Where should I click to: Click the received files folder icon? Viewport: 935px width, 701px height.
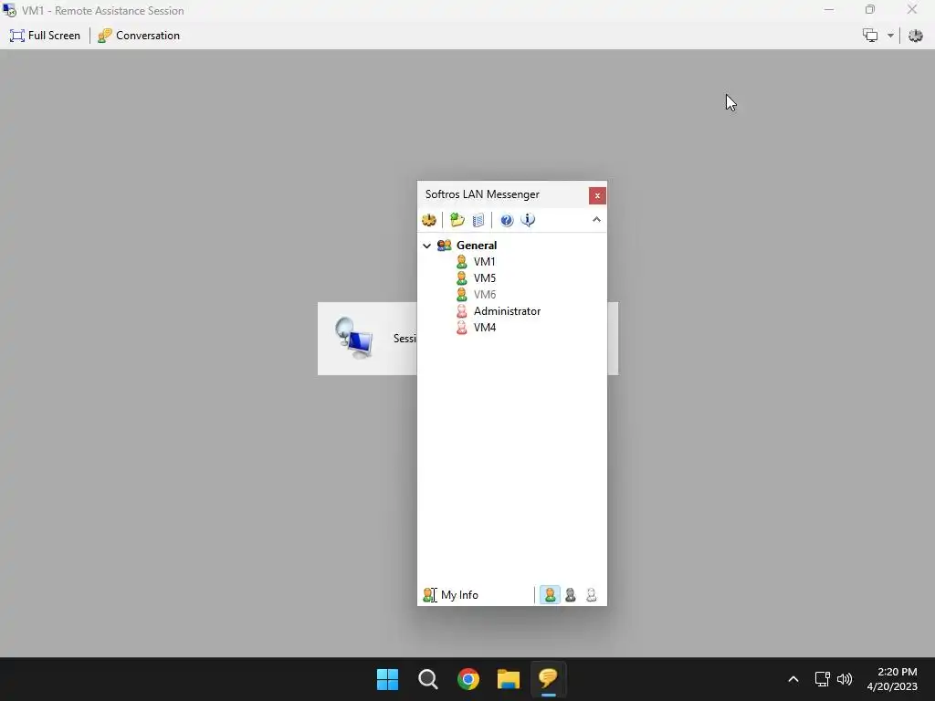(x=457, y=220)
